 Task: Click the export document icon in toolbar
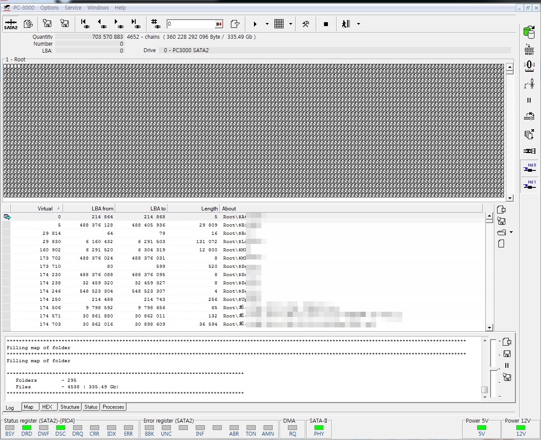click(x=235, y=24)
